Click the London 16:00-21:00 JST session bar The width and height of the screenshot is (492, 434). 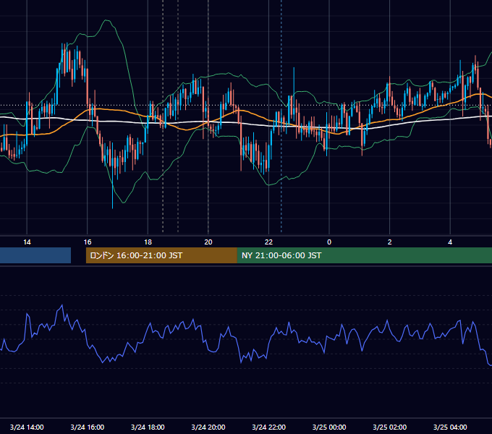[161, 255]
